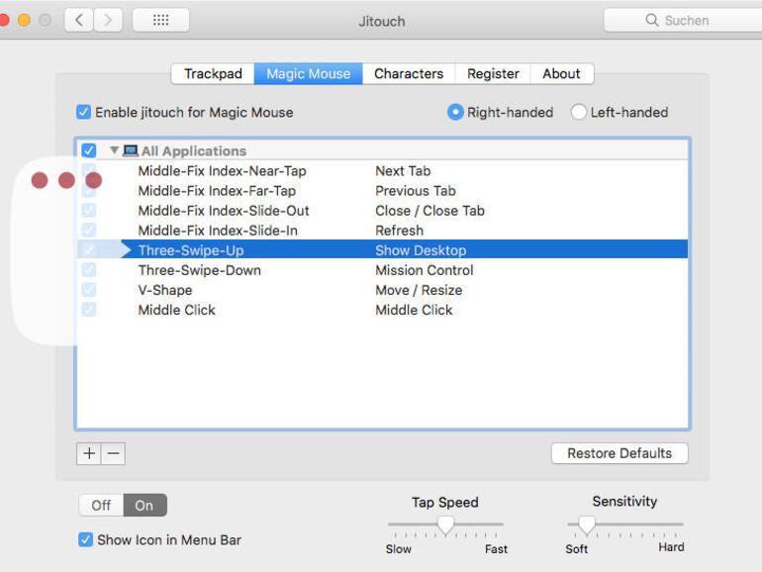This screenshot has width=762, height=572.
Task: Click the Close / Close Tab action
Action: [x=429, y=211]
